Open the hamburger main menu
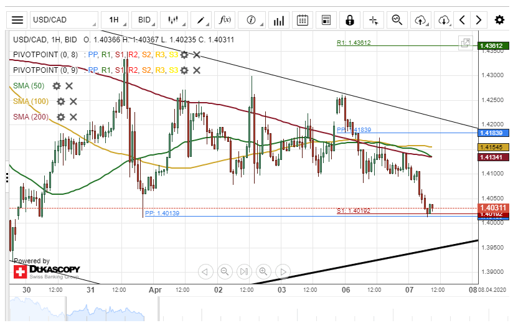 18,20
